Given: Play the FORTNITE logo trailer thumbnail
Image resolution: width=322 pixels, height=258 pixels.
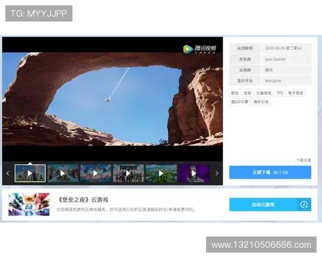Looking at the screenshot, I should (128, 173).
